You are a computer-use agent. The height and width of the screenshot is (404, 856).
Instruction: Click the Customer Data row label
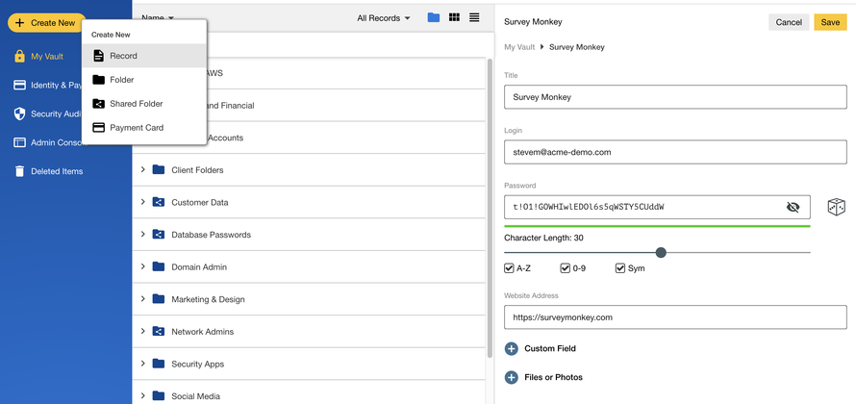coord(200,202)
